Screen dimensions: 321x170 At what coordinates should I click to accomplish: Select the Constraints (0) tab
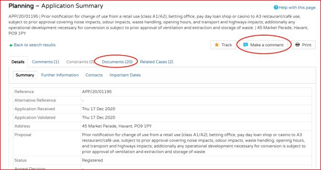pos(80,62)
